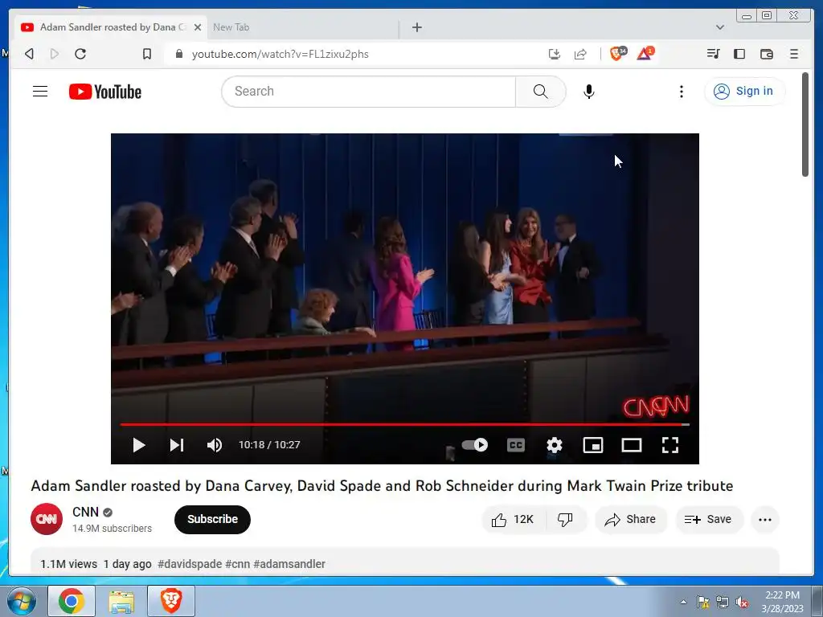Open the #adamsandler hashtag
The image size is (823, 617).
click(x=289, y=564)
